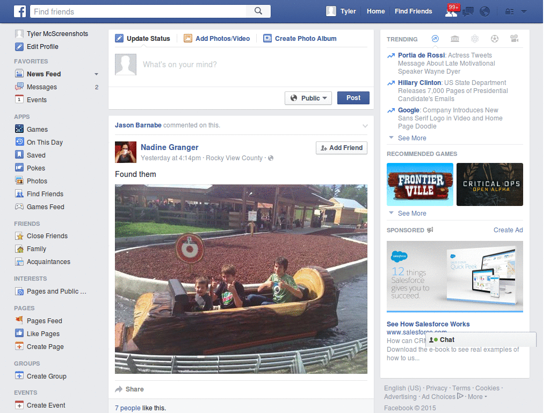550x413 pixels.
Task: Open the Public audience selector dropdown
Action: (308, 98)
